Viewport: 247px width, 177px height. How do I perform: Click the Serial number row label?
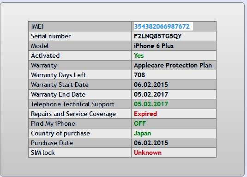click(51, 36)
